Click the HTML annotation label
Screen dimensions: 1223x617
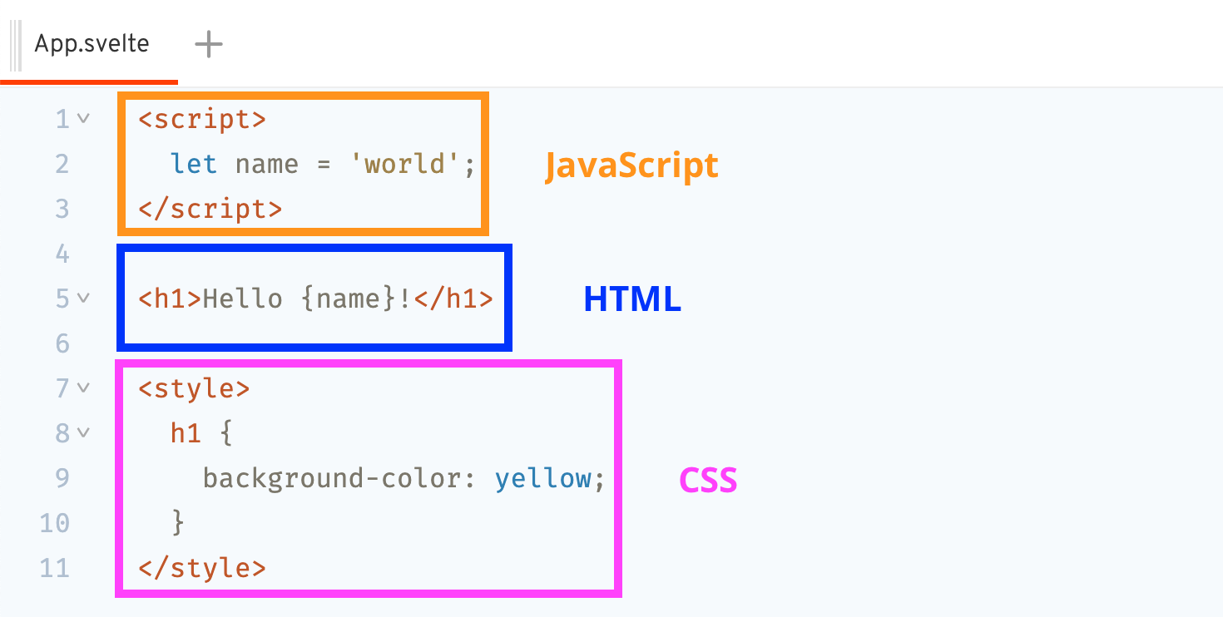631,299
